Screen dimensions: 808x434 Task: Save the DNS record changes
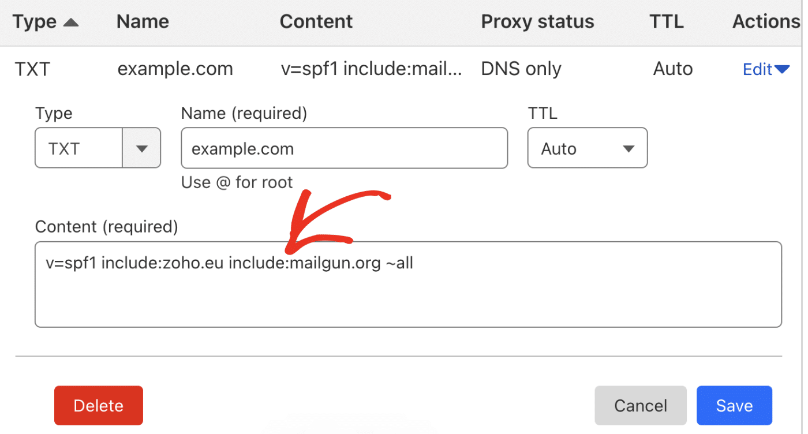[734, 405]
